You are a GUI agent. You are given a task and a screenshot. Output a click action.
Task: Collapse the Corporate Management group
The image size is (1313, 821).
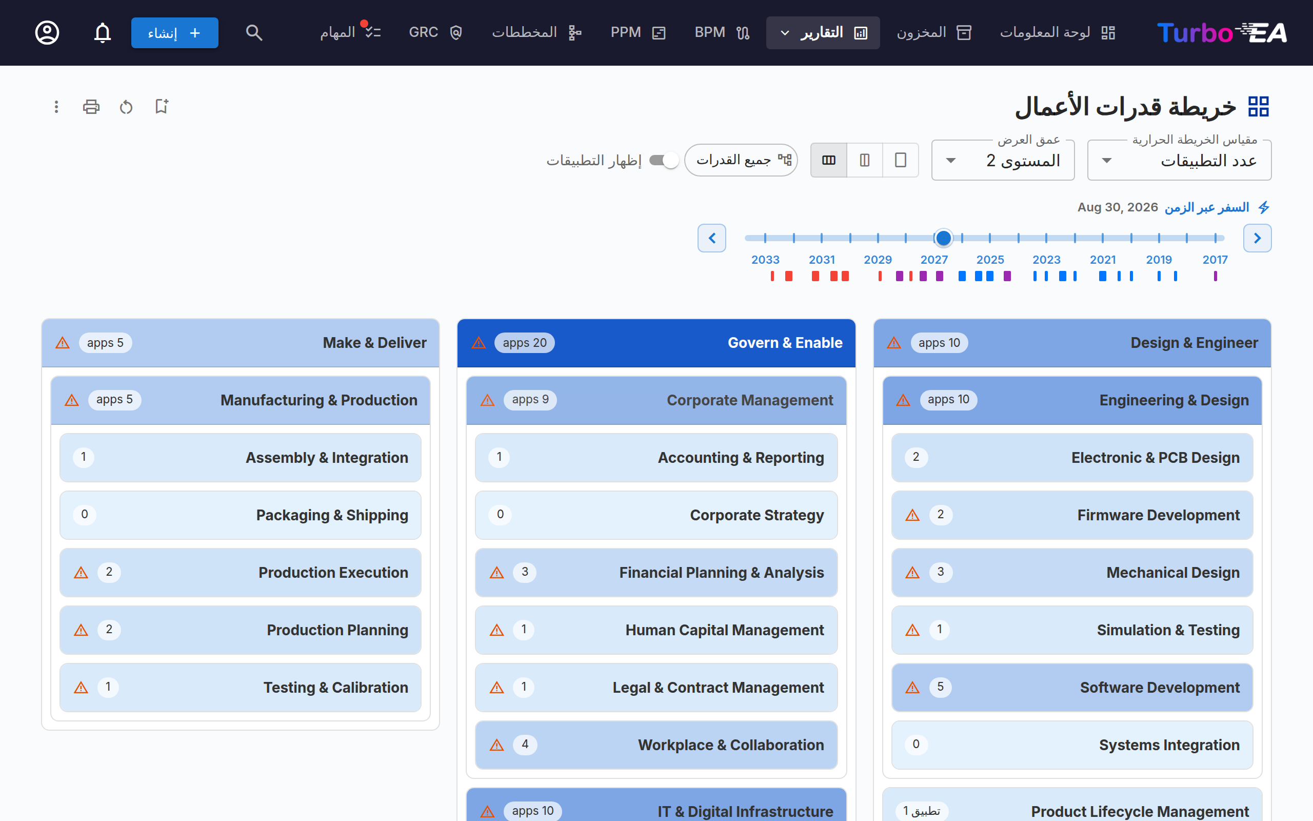(x=656, y=400)
